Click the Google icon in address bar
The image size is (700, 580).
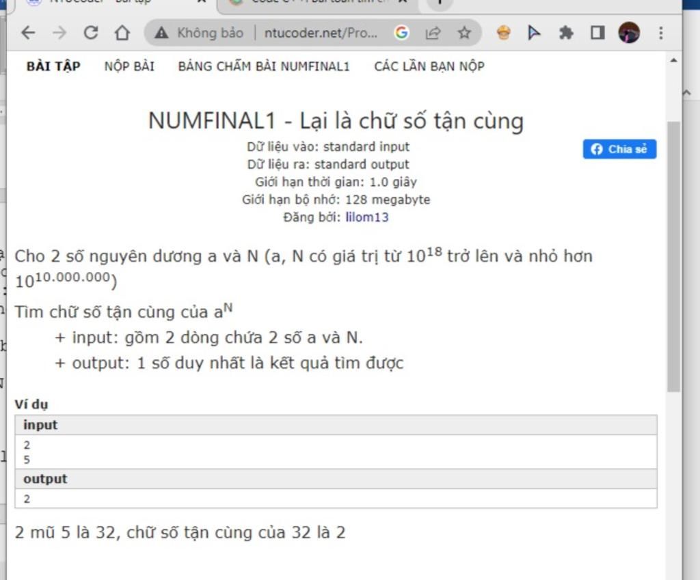point(401,33)
